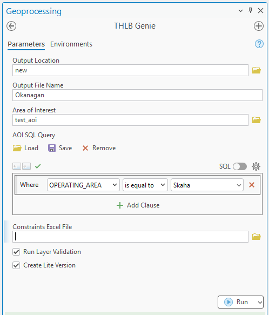Verify SQL expression with green checkmark
The image size is (269, 315).
pyautogui.click(x=38, y=166)
